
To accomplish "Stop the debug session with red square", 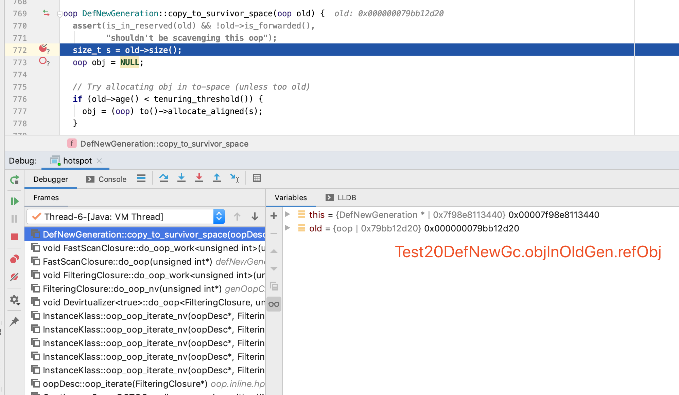I will click(x=14, y=237).
